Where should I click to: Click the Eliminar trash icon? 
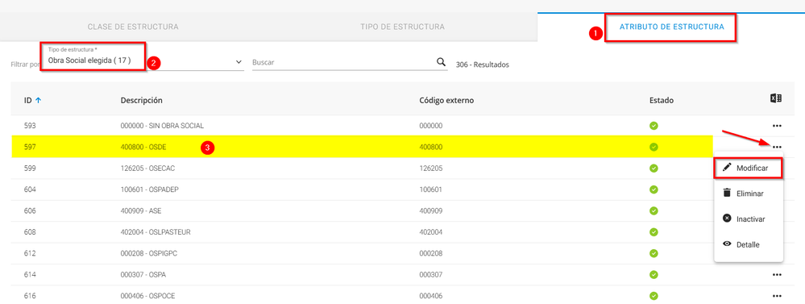pos(727,193)
